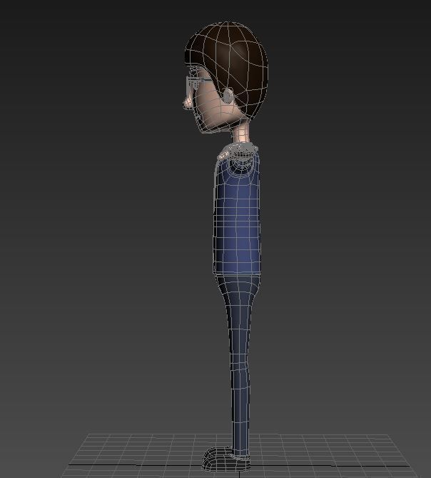Select the white shirt collar
Screen dimensions: 431x478
click(x=238, y=151)
